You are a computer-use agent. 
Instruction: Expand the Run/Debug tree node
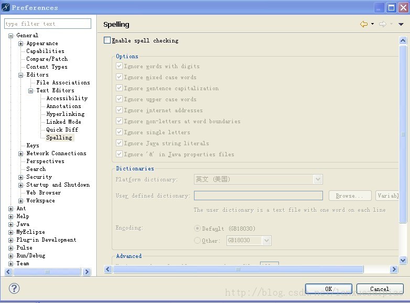click(10, 256)
